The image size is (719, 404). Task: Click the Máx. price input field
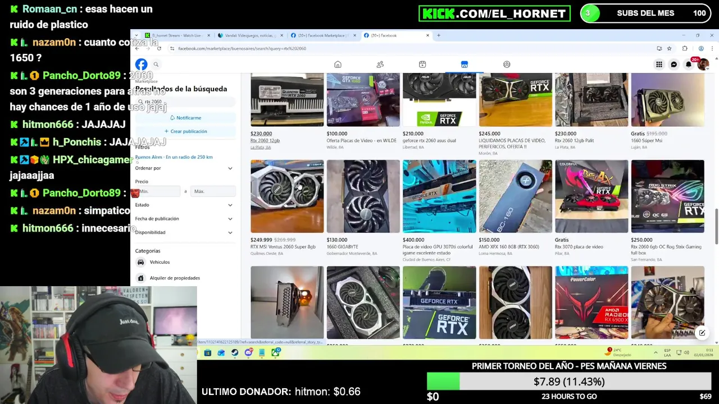[x=213, y=192]
